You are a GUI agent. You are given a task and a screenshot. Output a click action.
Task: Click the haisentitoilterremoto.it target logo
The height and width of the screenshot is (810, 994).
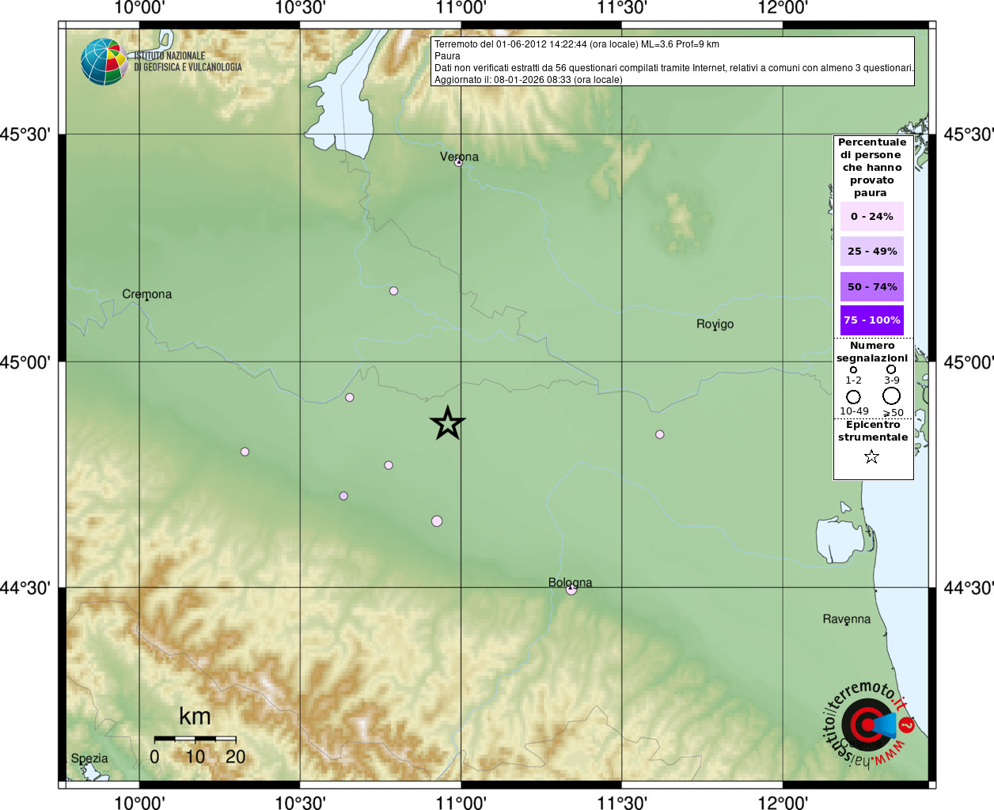[x=868, y=724]
